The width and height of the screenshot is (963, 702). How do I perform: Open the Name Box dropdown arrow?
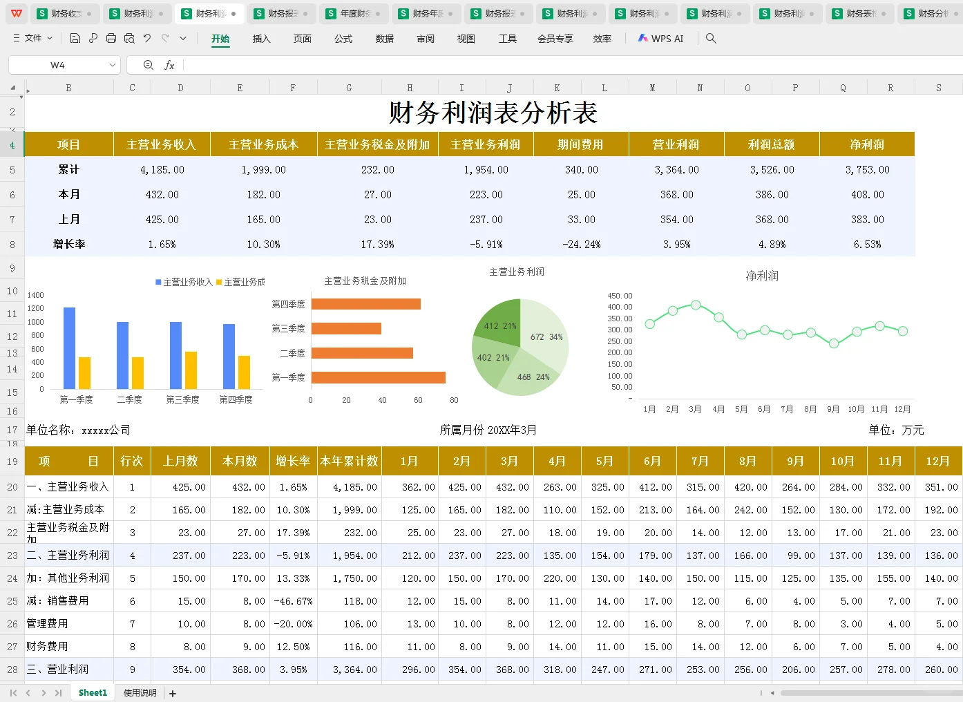(x=113, y=64)
